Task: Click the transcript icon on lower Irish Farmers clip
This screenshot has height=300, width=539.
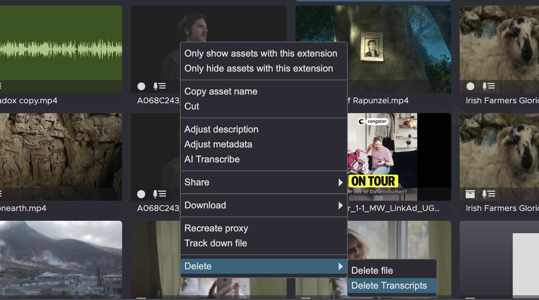Action: (x=489, y=194)
